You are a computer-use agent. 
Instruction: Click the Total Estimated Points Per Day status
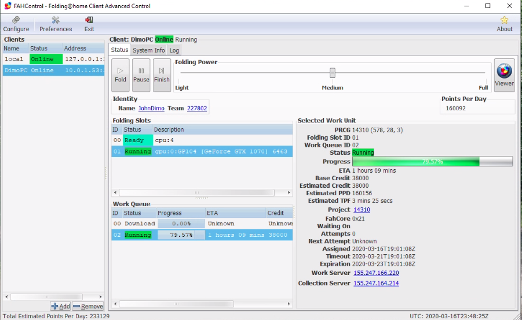click(x=56, y=316)
